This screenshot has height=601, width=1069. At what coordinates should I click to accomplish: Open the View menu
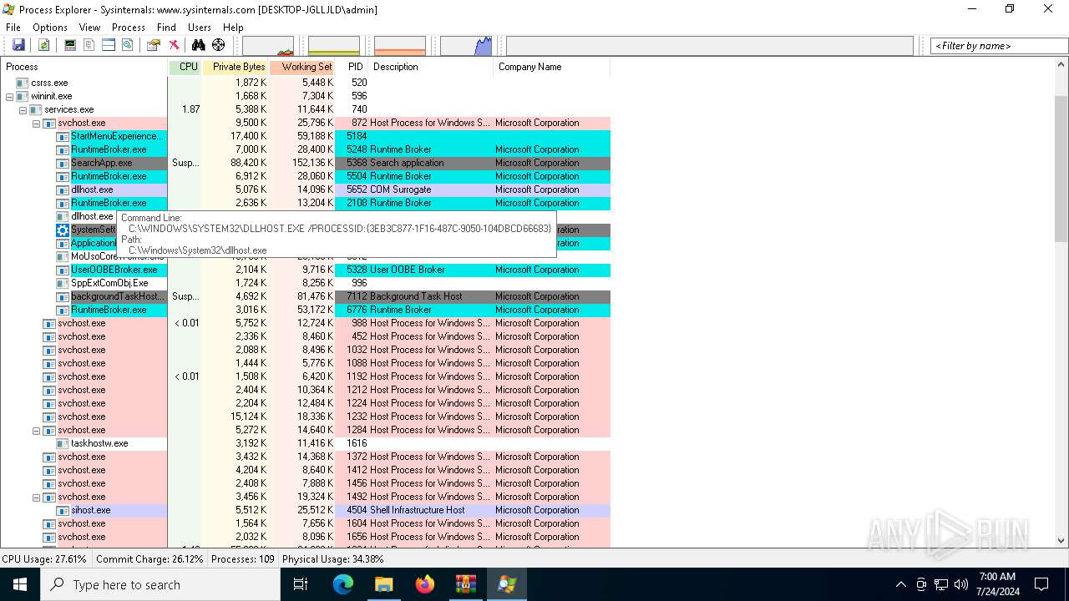[89, 28]
